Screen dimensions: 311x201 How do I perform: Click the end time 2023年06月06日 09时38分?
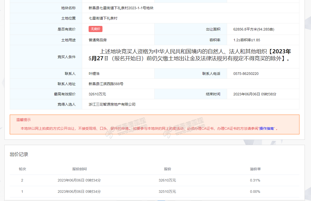(255, 94)
